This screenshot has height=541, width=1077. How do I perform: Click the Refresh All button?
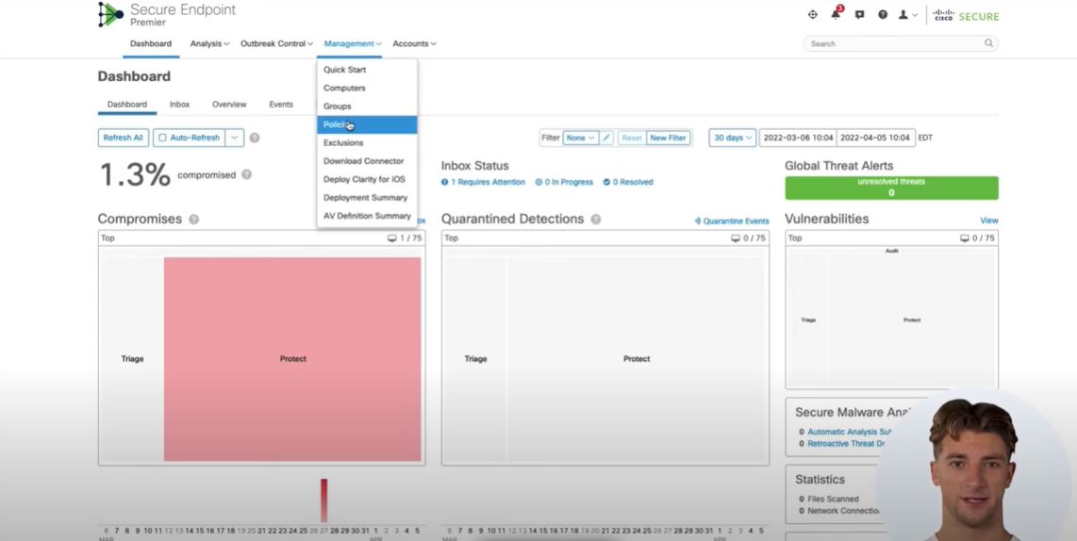pos(123,138)
